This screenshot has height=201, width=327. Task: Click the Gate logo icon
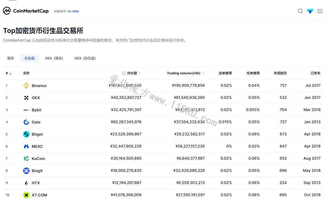coord(26,122)
